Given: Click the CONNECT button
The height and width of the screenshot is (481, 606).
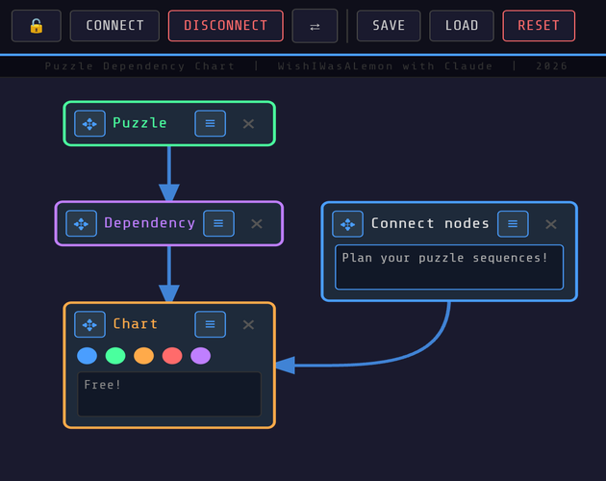Looking at the screenshot, I should [x=114, y=26].
